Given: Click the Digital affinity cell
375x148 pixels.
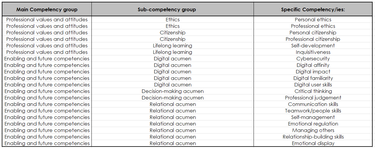Looking at the screenshot, I should 313,65.
